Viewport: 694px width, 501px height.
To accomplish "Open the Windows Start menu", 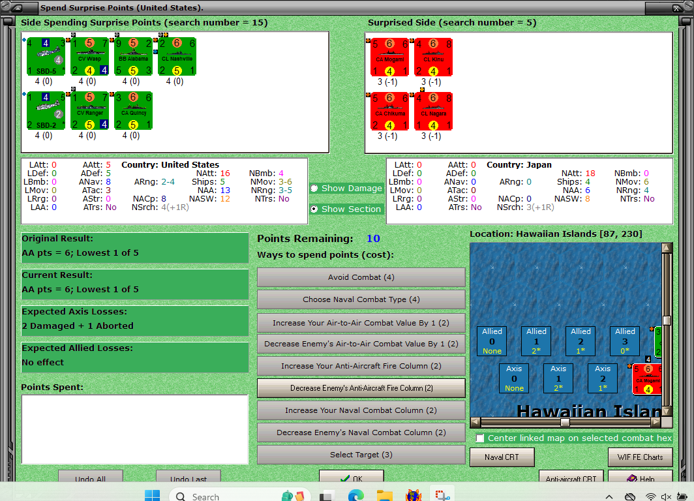I will click(152, 496).
